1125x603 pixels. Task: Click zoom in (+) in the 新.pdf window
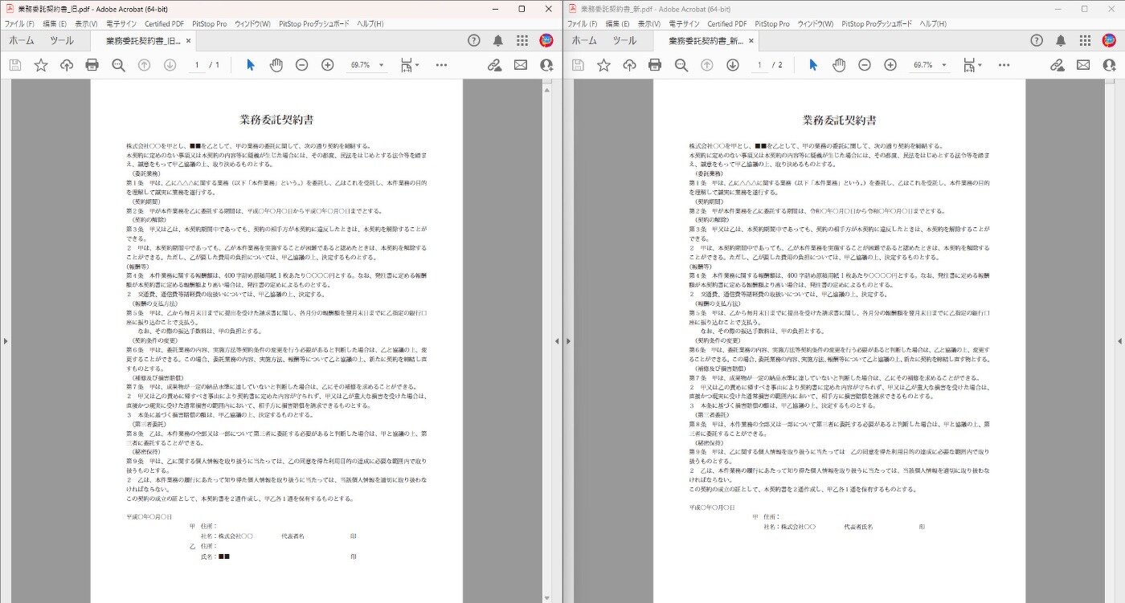tap(890, 65)
